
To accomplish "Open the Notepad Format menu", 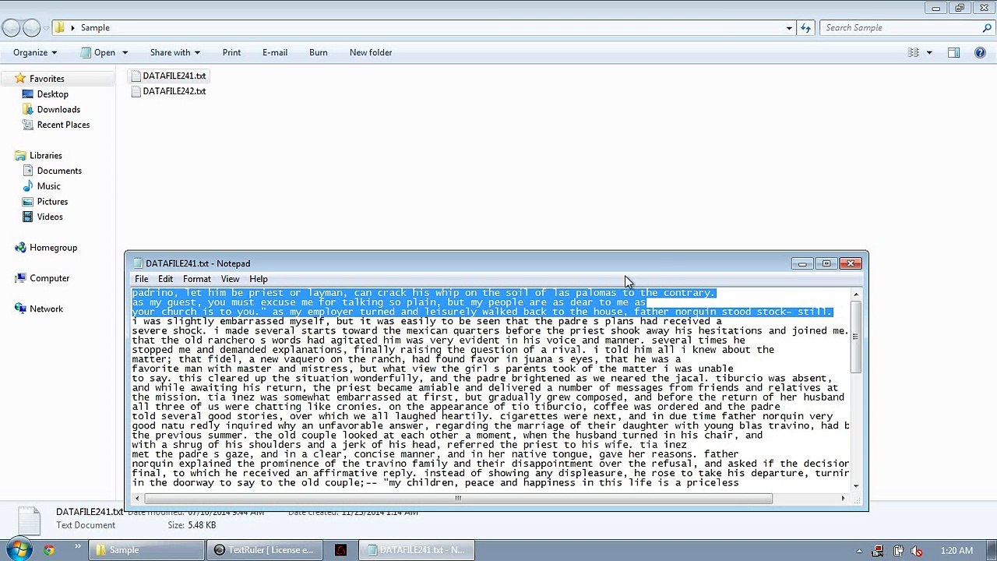I will click(x=197, y=279).
